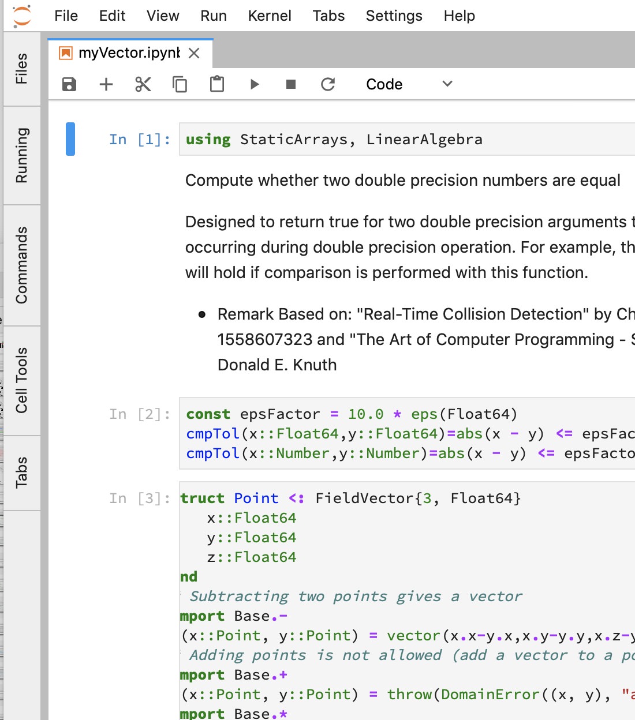Click the 'z::Float64' field line

pos(252,557)
